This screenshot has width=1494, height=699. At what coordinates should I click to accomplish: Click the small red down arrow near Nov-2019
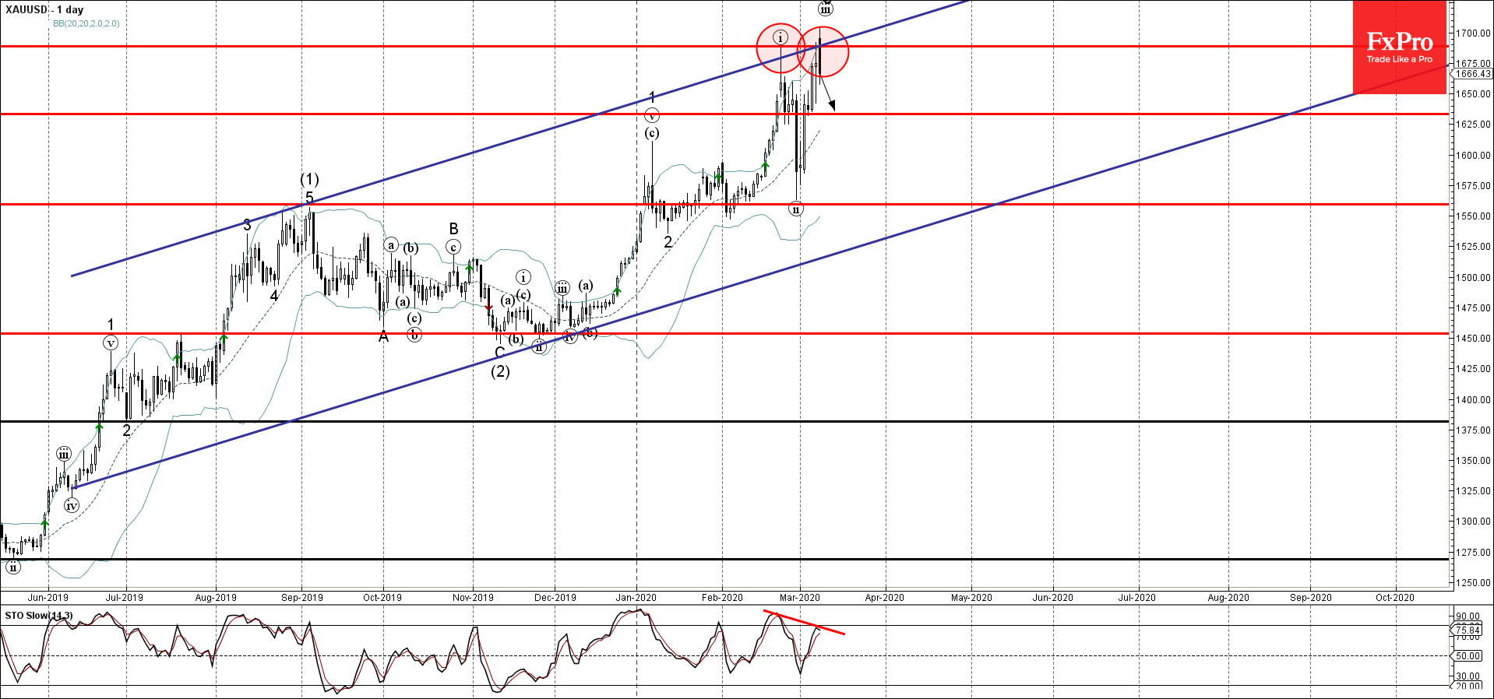pyautogui.click(x=489, y=307)
